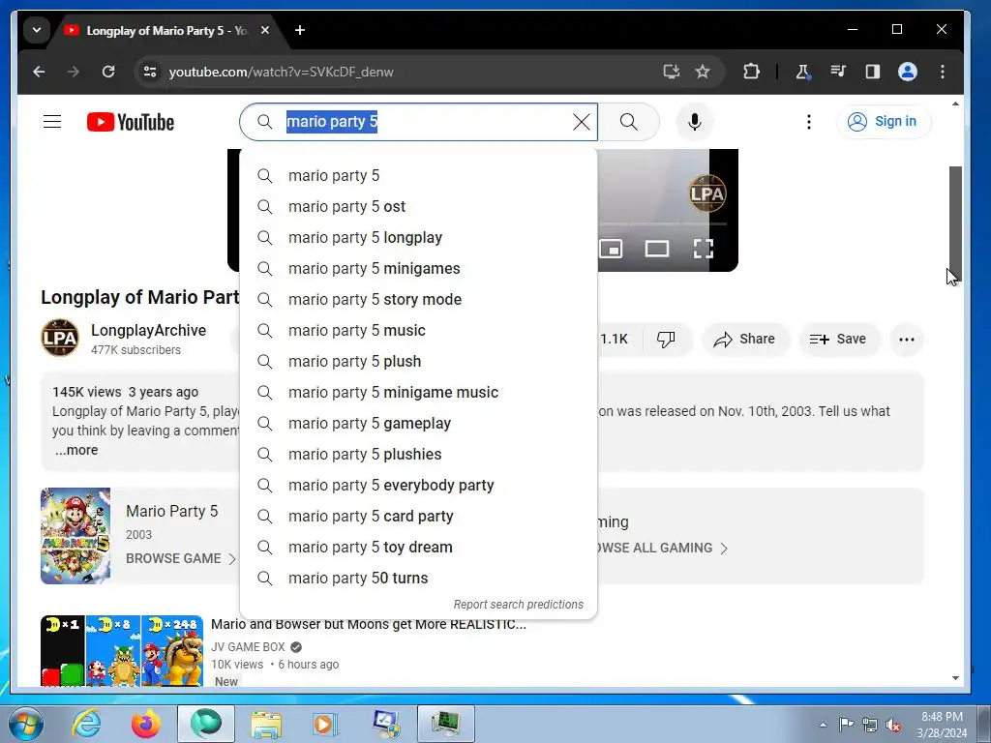Screen dimensions: 991x743
Task: Open the YouTube guide hamburger menu
Action: pos(52,121)
